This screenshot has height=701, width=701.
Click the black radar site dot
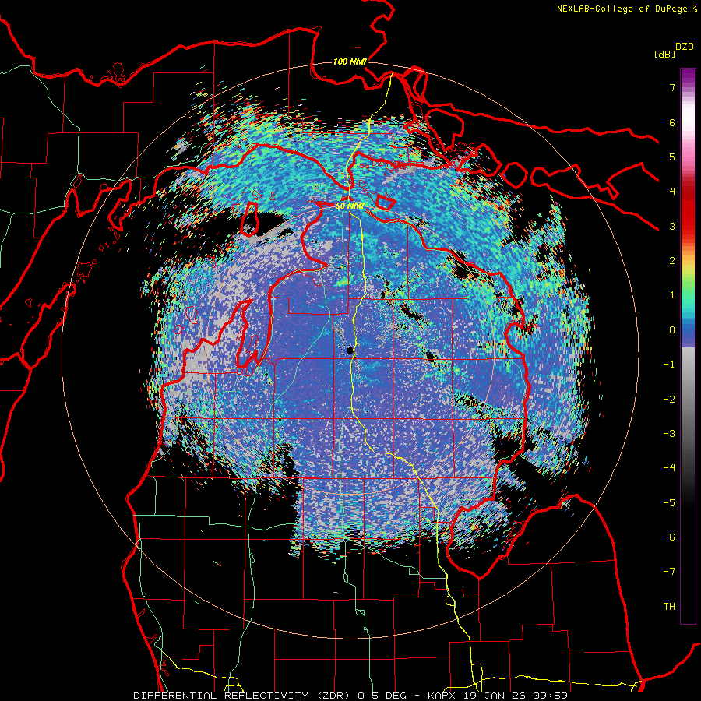coord(350,350)
